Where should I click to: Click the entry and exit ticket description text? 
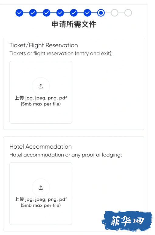click(x=61, y=53)
